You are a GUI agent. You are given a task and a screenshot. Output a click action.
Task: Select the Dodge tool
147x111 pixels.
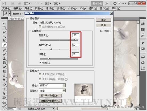(4, 80)
